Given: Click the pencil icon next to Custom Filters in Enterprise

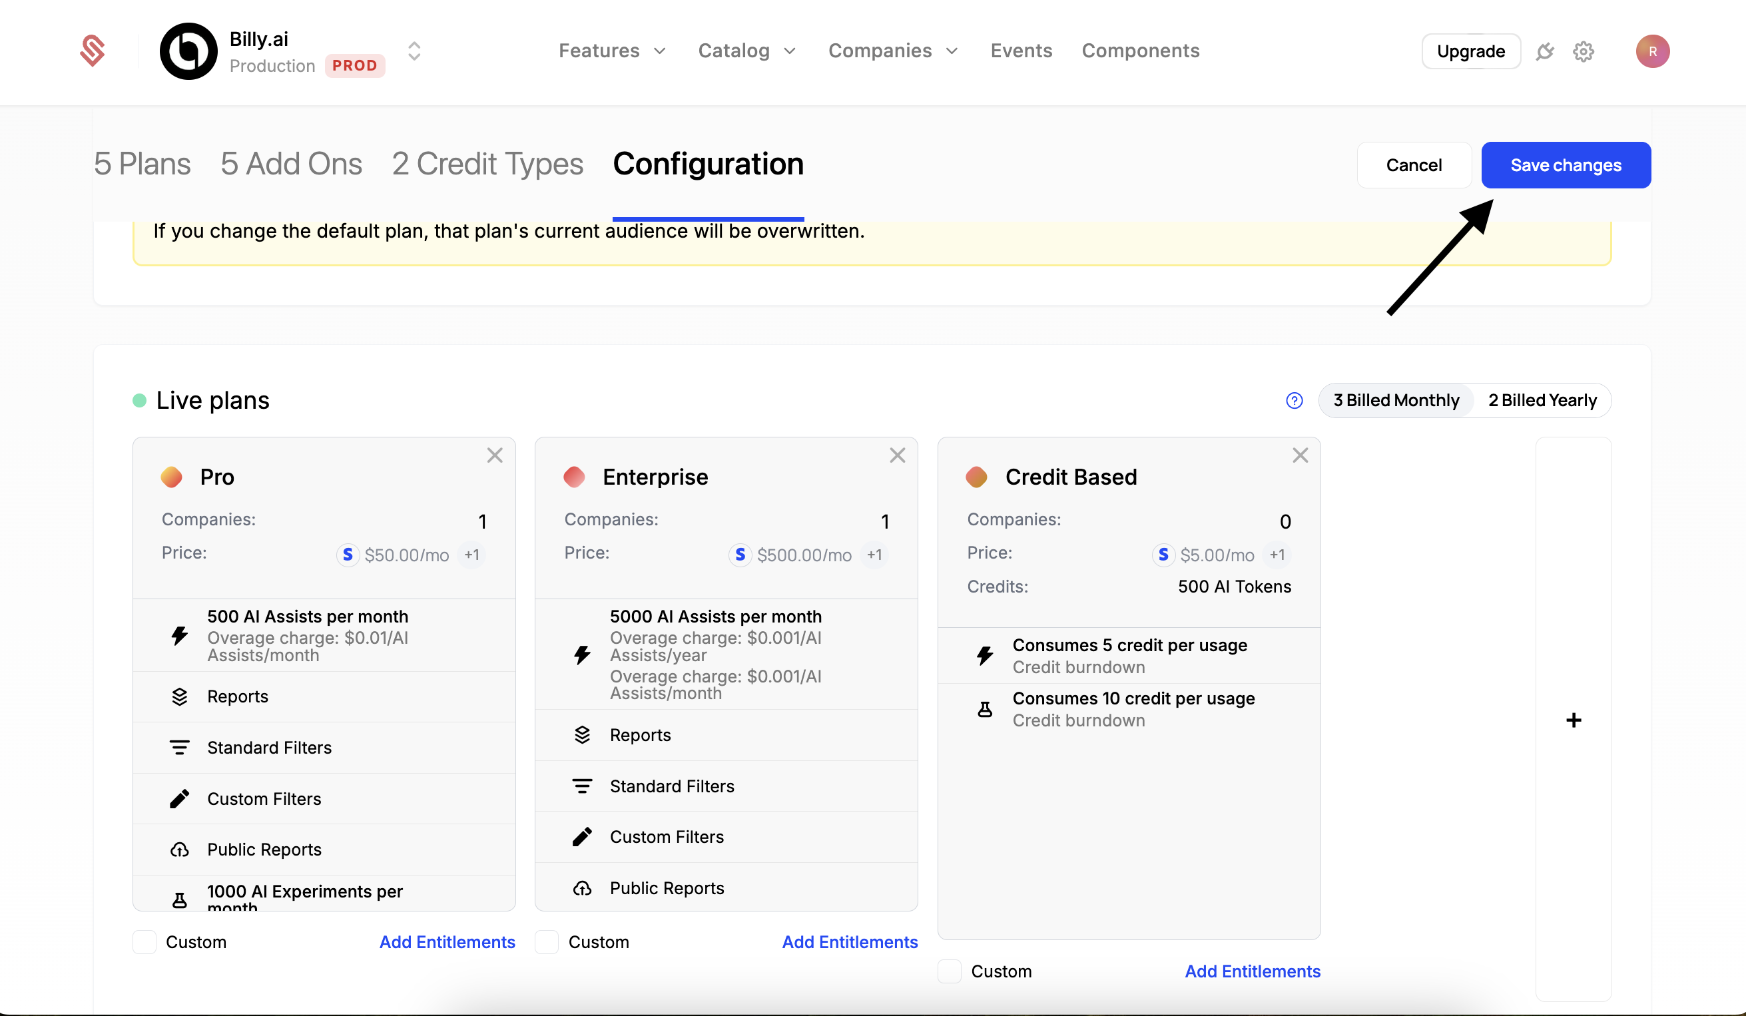Looking at the screenshot, I should 583,837.
